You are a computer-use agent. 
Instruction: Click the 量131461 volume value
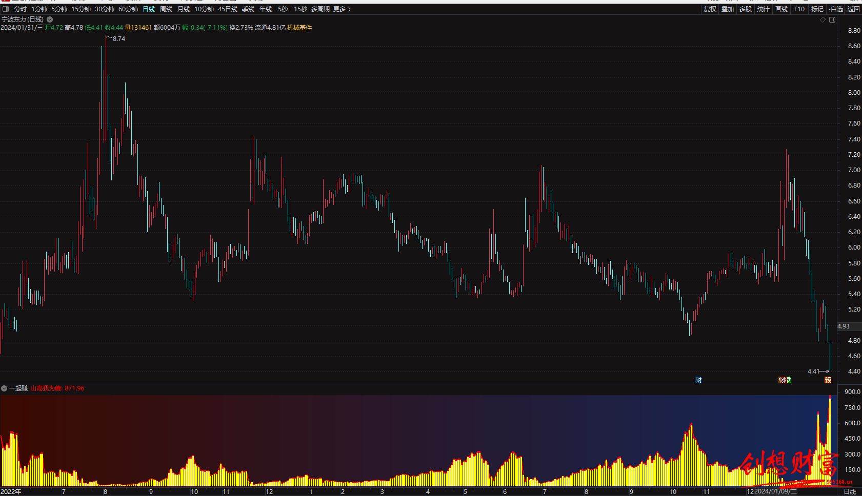click(138, 28)
